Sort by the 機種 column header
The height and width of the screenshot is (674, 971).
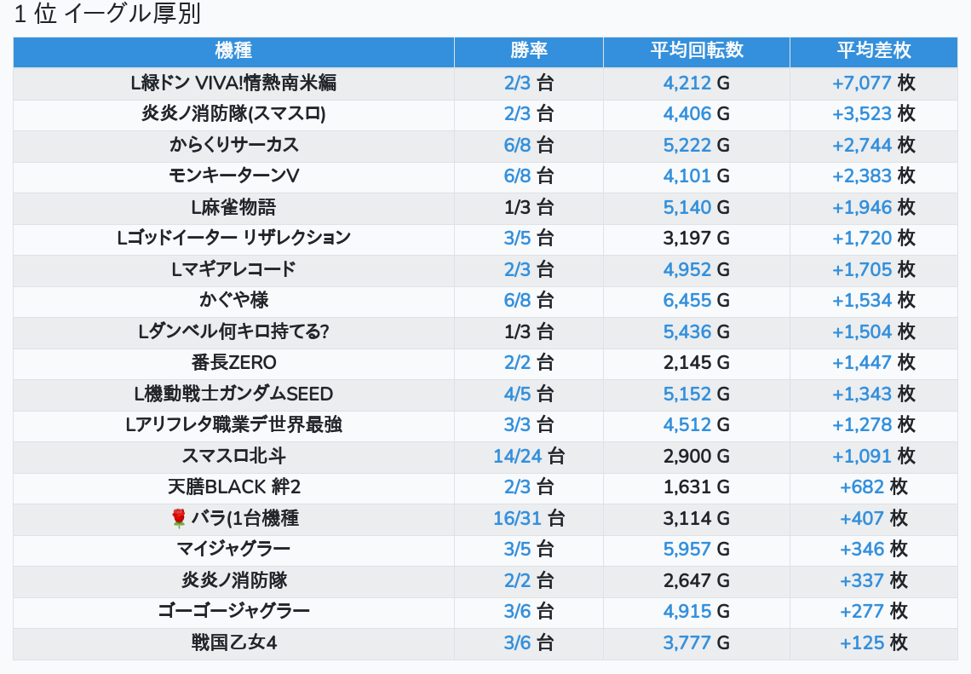(233, 51)
